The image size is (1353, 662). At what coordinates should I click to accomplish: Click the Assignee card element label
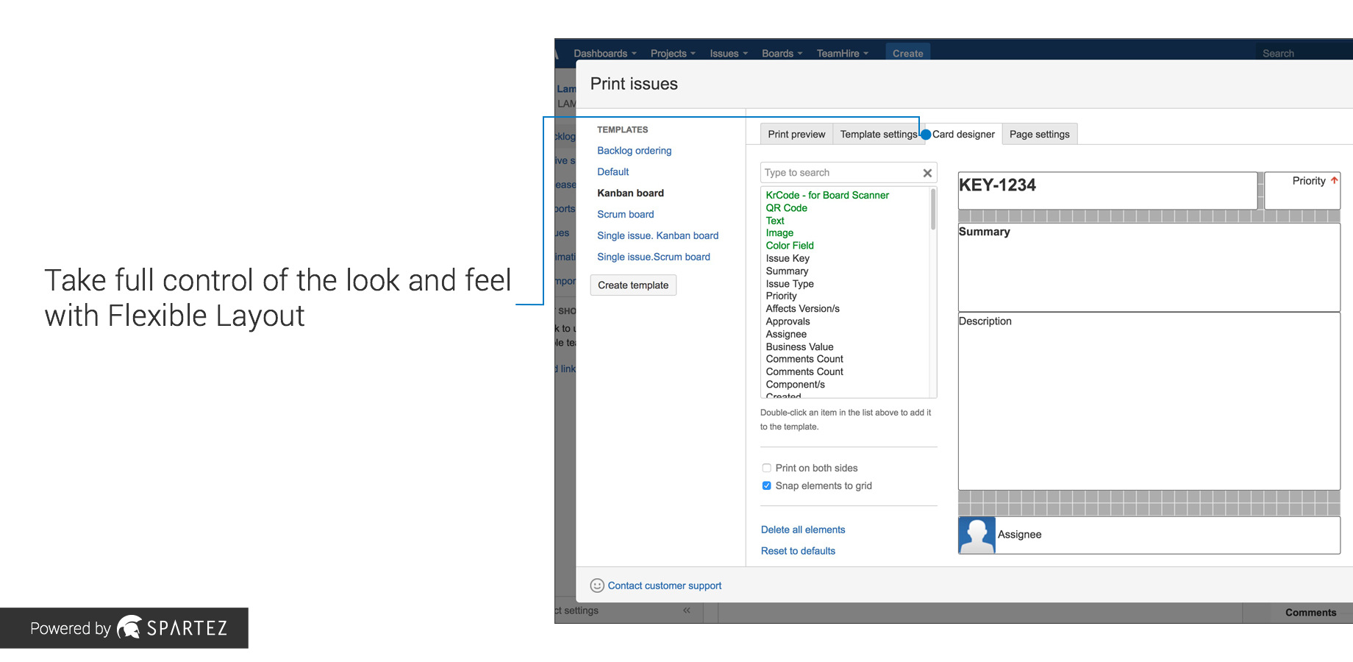(1019, 535)
